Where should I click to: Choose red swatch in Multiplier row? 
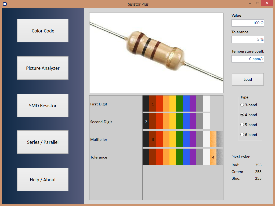click(160, 139)
